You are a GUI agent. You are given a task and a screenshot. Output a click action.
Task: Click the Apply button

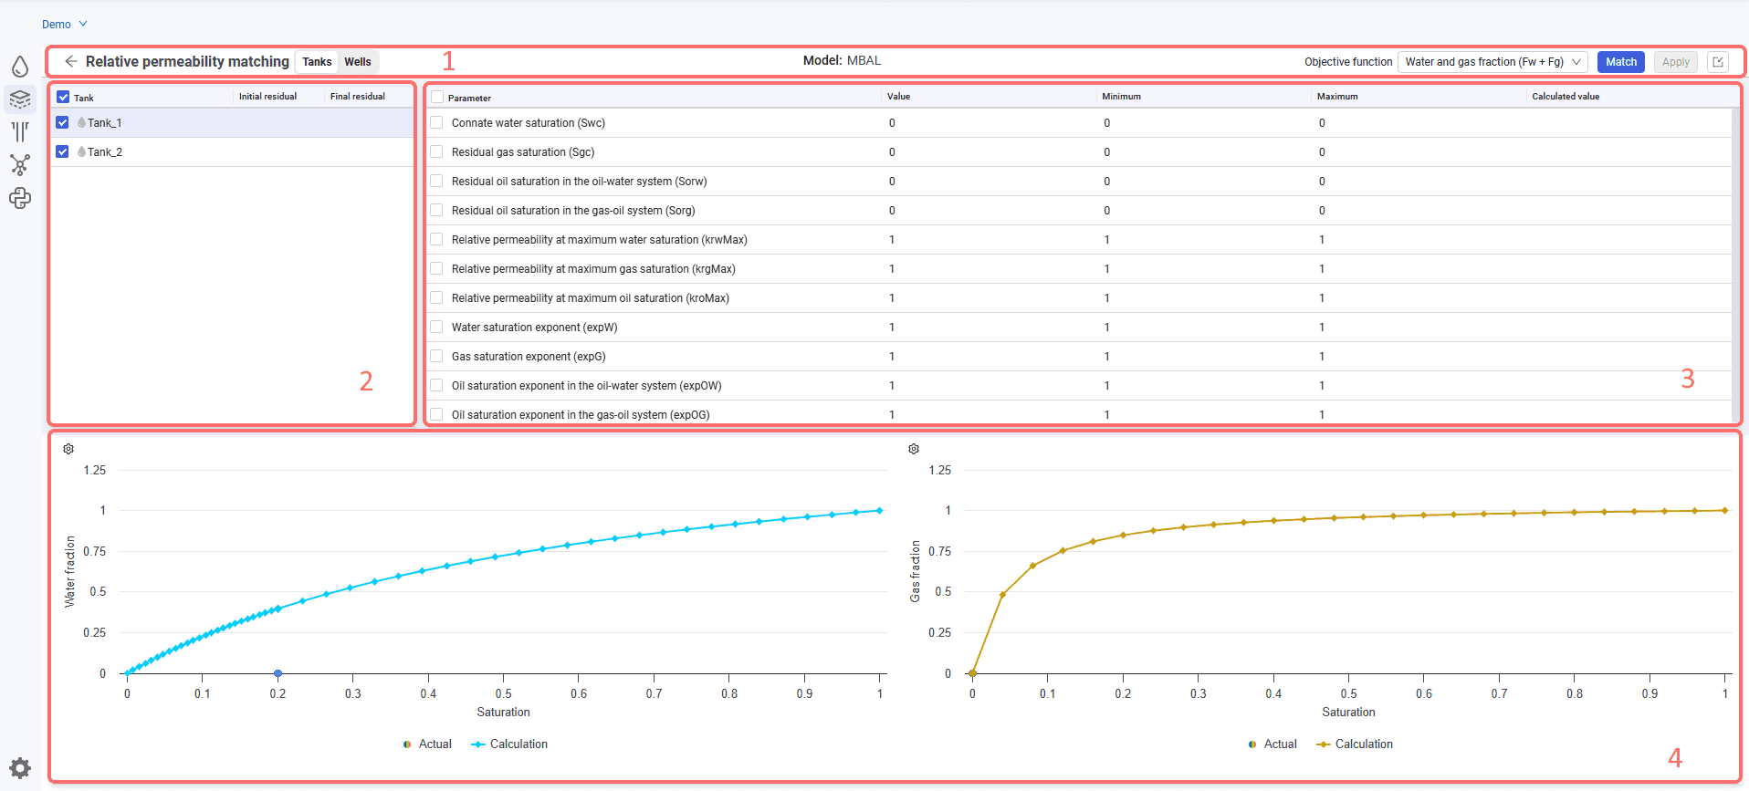(1676, 62)
